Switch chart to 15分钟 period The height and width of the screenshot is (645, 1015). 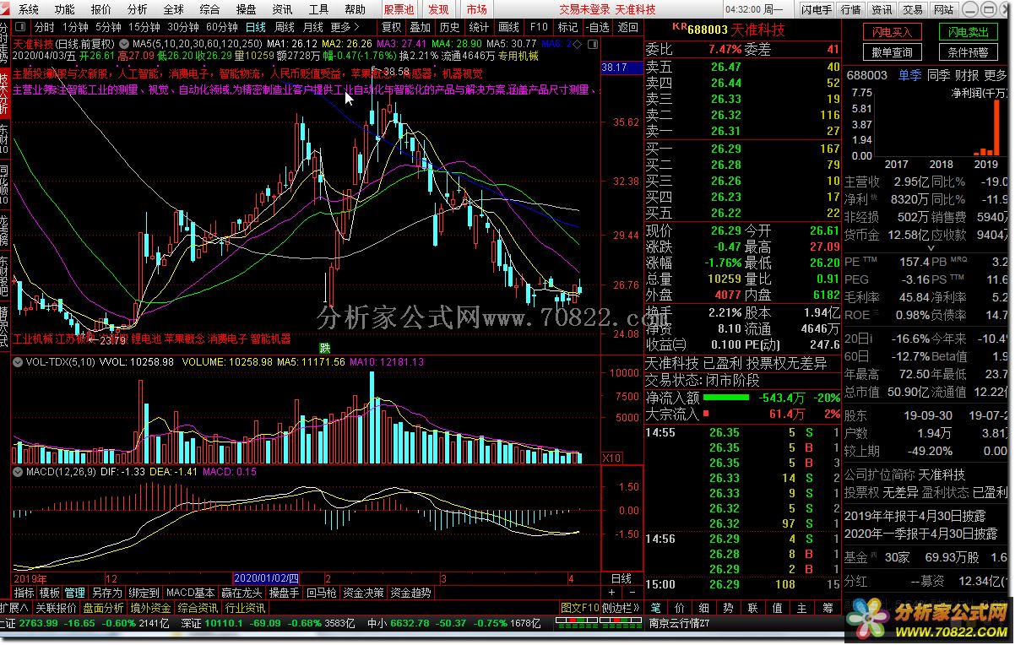tap(144, 27)
